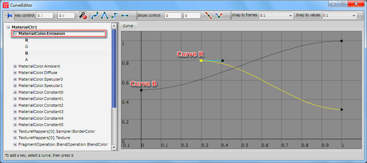Select the MaterialColor.Diffuse label
Image resolution: width=367 pixels, height=163 pixels.
point(38,73)
